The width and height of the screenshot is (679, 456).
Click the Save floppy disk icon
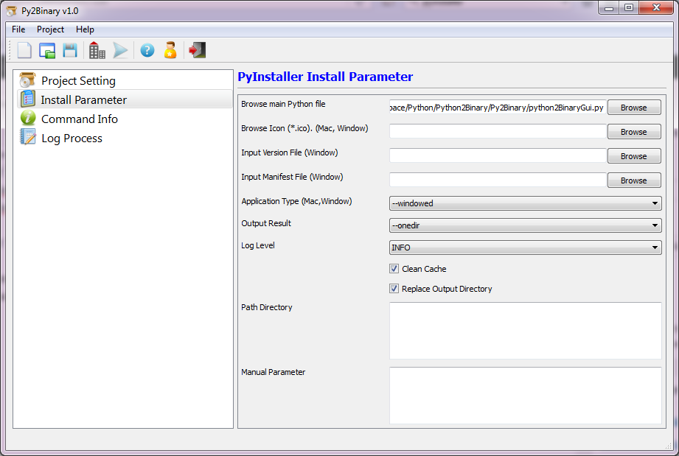point(70,50)
